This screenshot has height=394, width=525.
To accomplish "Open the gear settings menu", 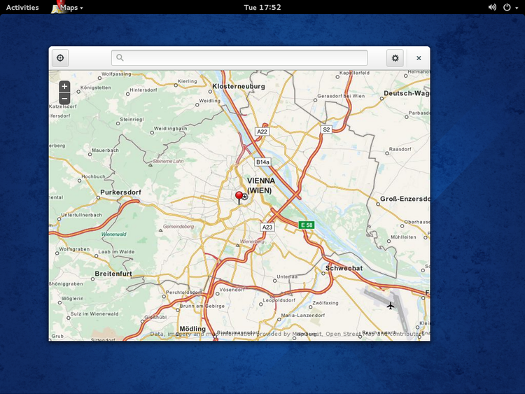I will (x=395, y=58).
